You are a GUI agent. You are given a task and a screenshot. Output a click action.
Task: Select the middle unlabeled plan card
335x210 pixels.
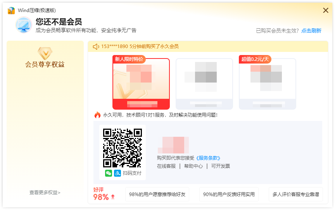(204, 84)
